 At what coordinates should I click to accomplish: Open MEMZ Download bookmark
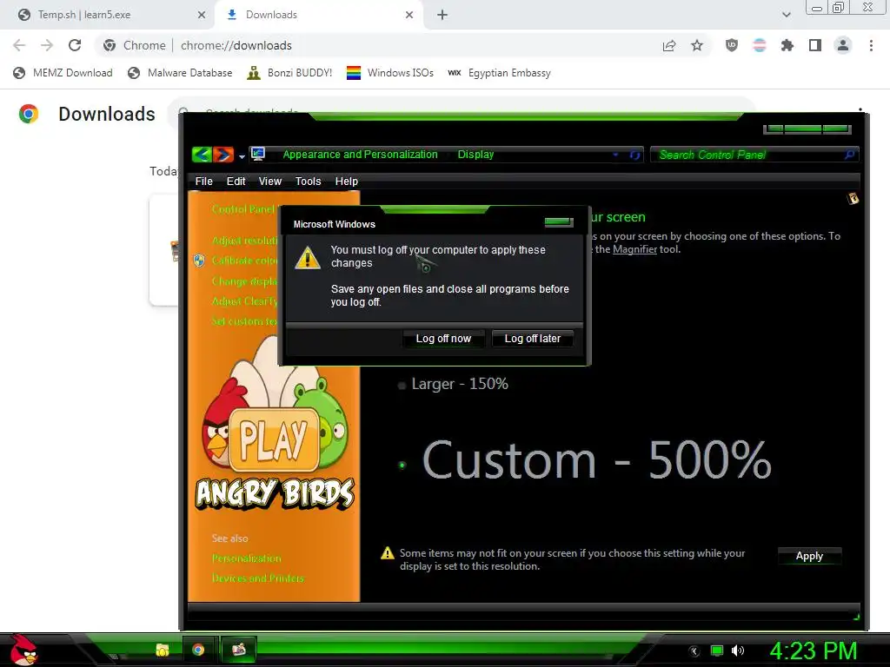[x=63, y=73]
